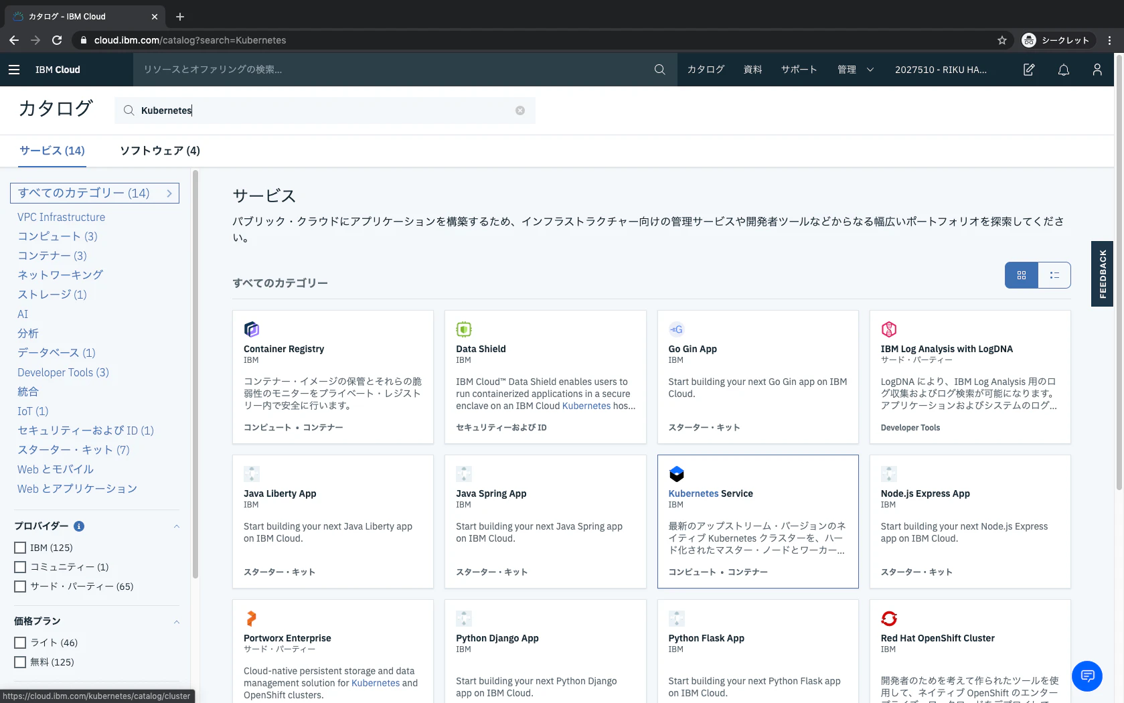Check the IBM provider filter checkbox
The height and width of the screenshot is (703, 1124).
[x=20, y=547]
